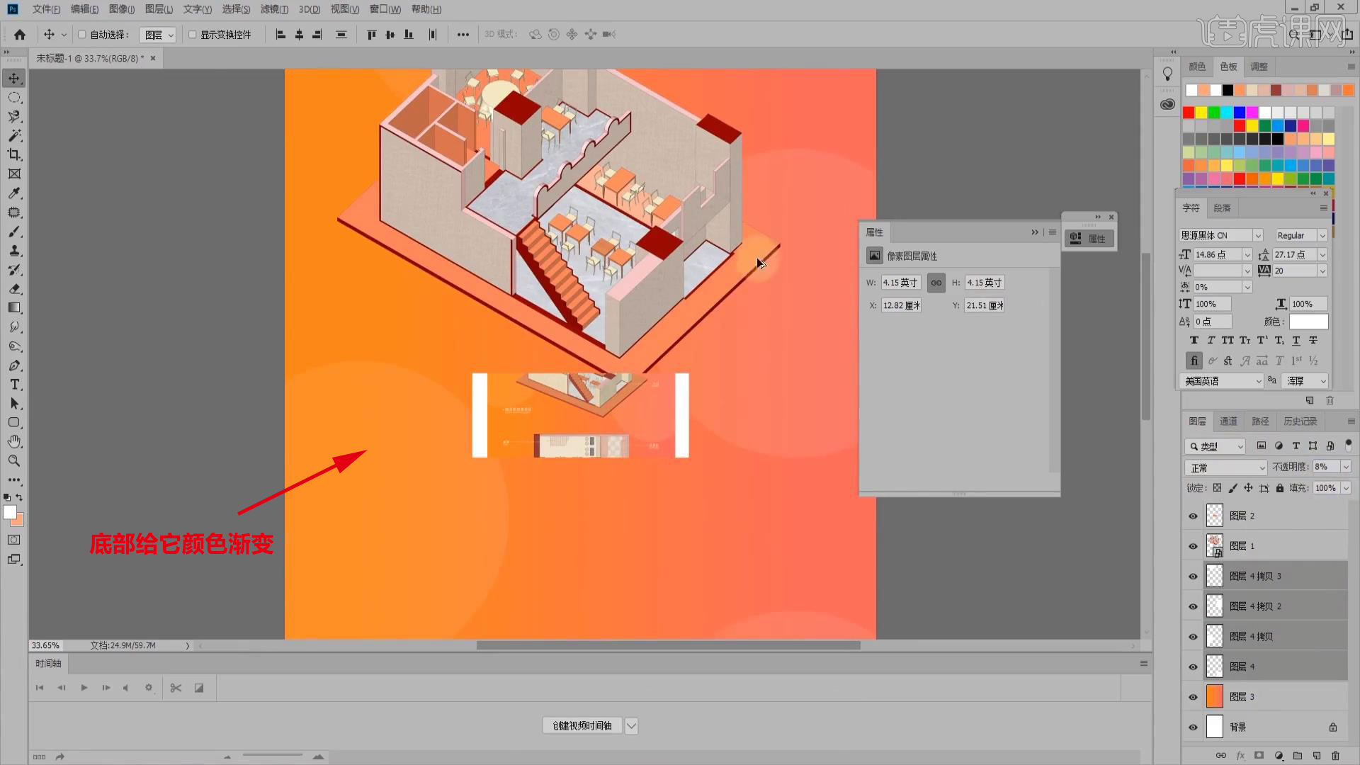Select the Hand tool

(14, 442)
